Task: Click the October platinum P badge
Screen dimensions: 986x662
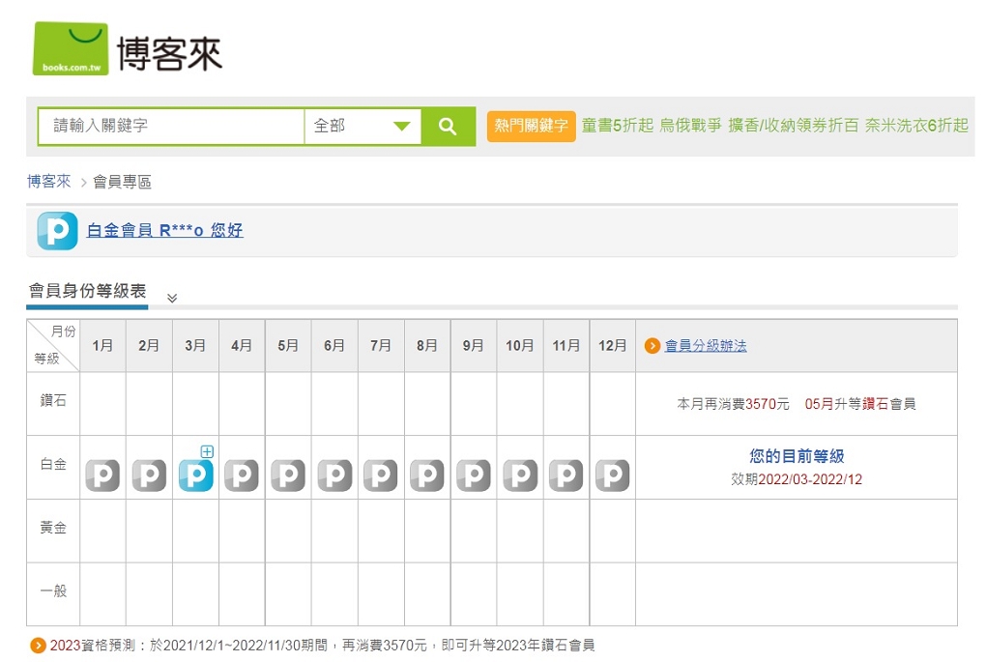Action: (520, 475)
